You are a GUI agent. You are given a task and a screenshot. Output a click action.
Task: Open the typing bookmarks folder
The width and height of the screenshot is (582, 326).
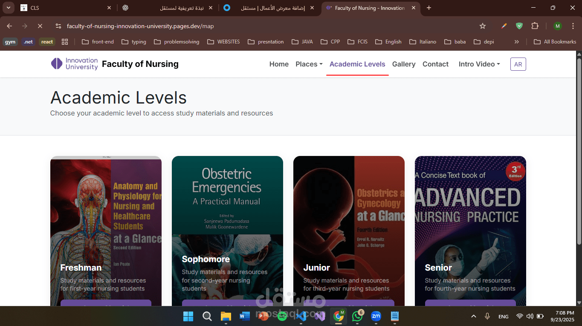pos(134,42)
